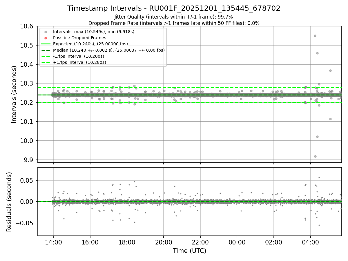This screenshot has height=261, width=348.
Task: Click legend entry 'Intervals, max (10.549s), min (9.918s)'
Action: click(94, 32)
